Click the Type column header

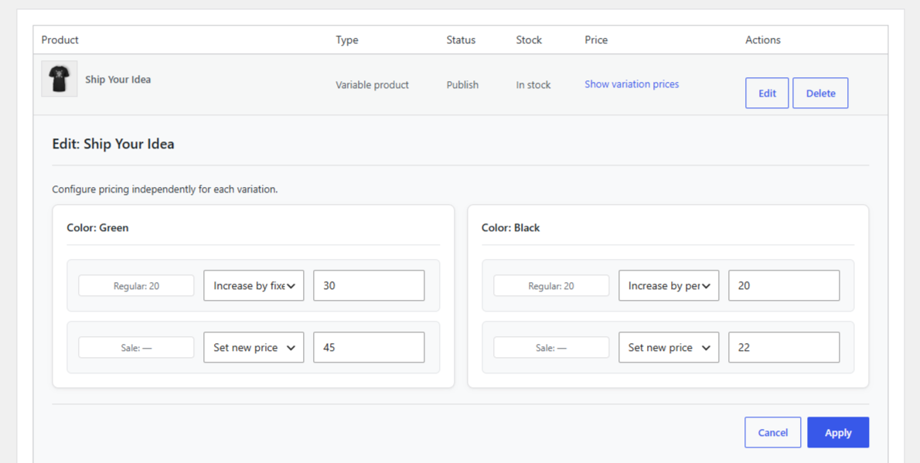[347, 40]
